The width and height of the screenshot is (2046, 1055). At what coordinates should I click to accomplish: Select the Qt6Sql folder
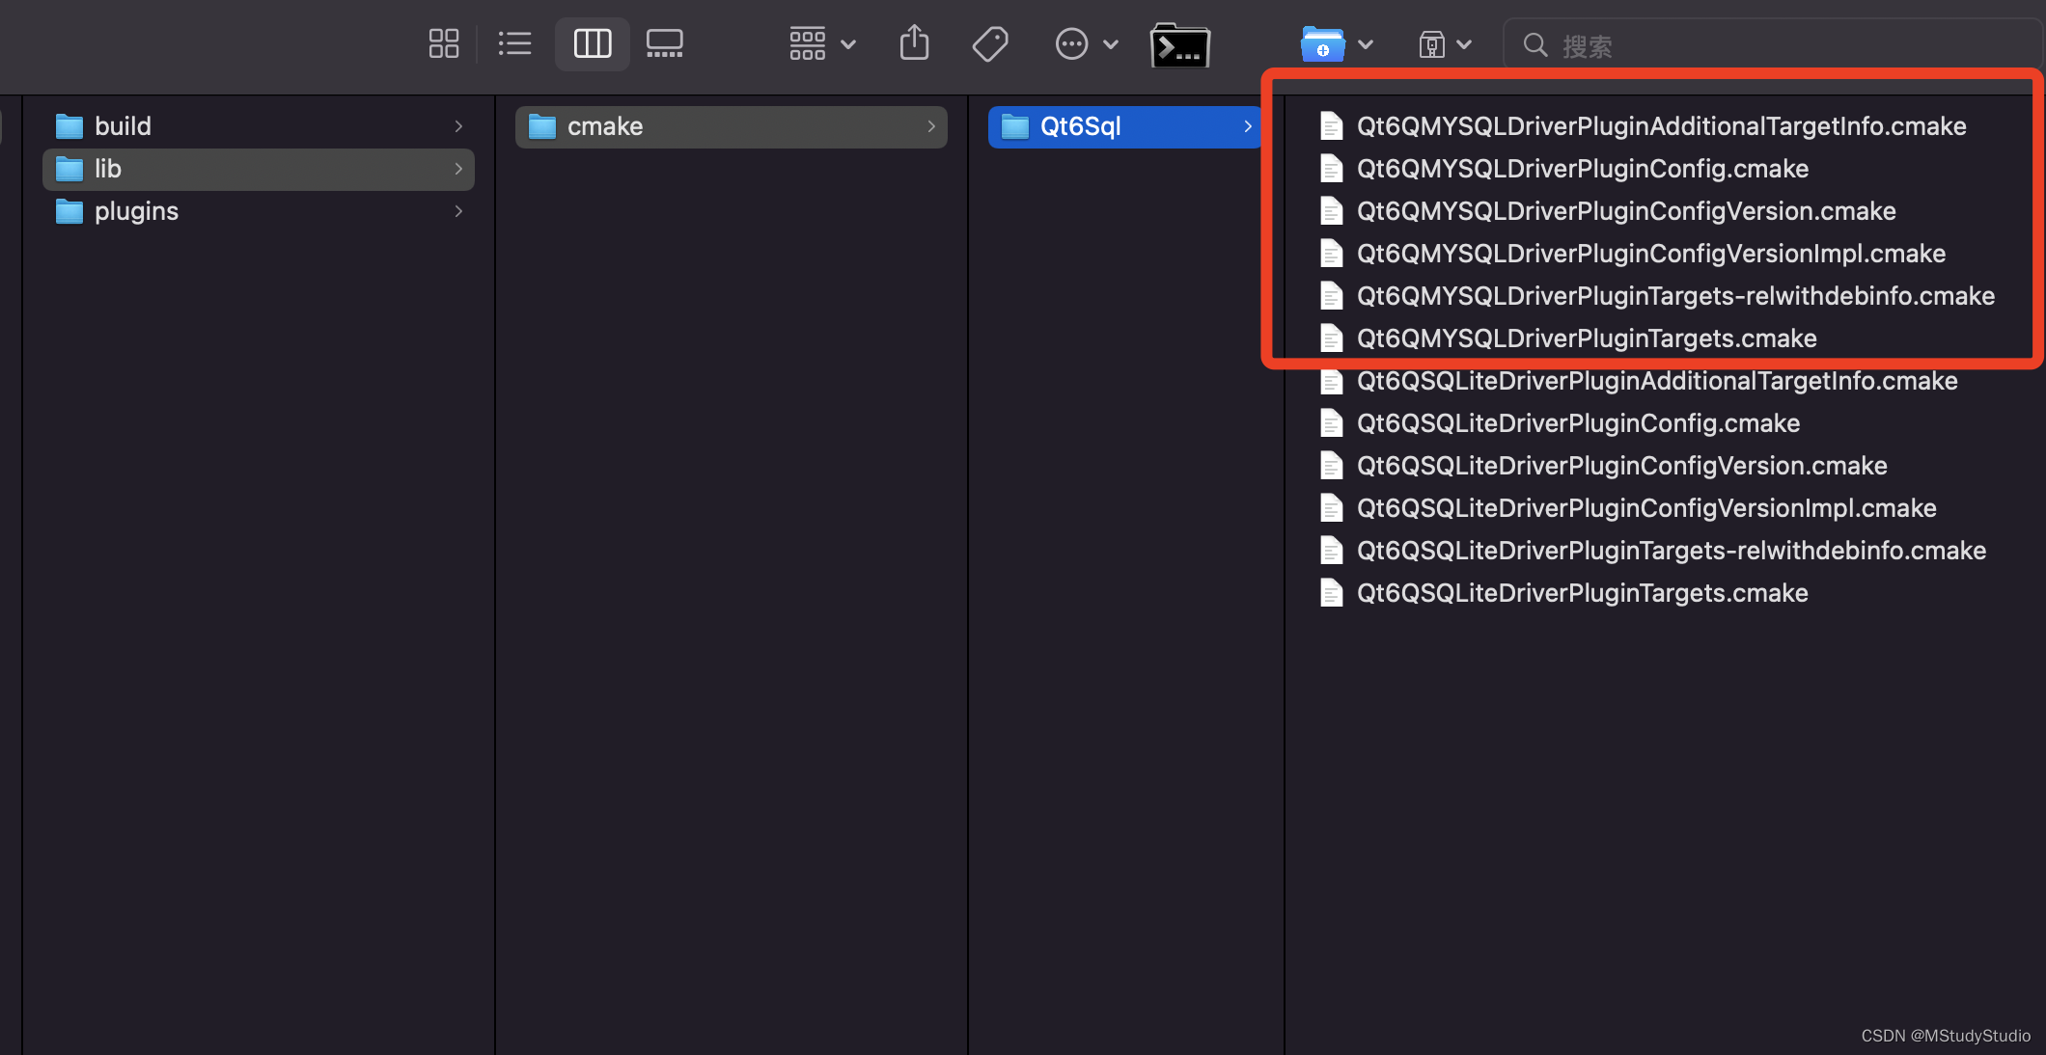coord(1125,126)
